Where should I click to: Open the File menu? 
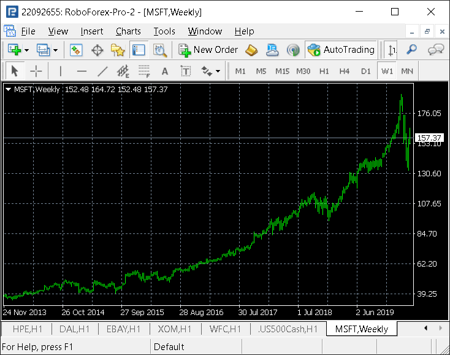[x=28, y=31]
